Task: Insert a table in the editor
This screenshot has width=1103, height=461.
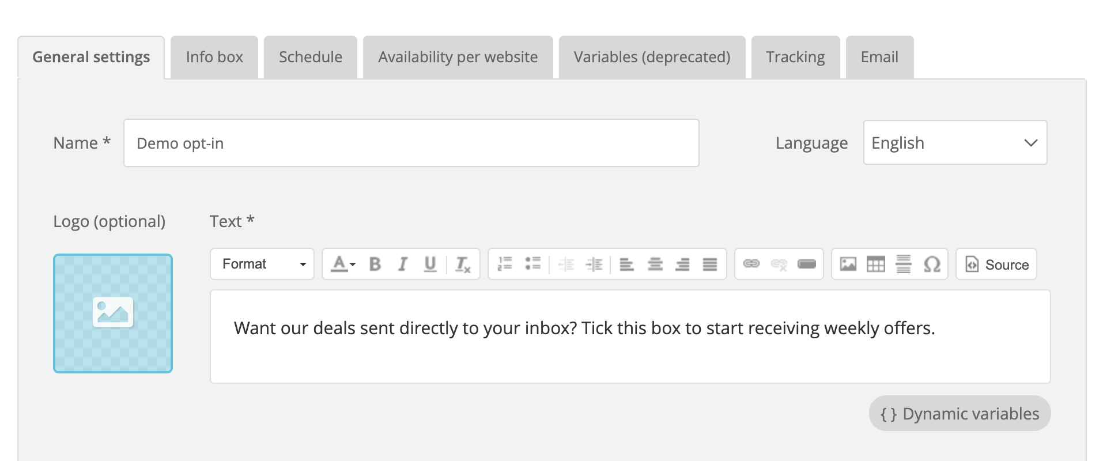Action: (876, 264)
